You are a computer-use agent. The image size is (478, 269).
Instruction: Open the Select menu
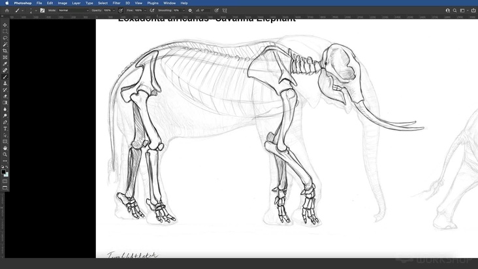(103, 3)
